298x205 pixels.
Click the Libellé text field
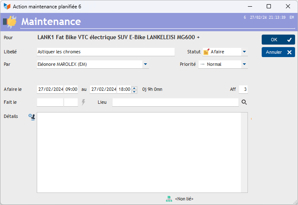[x=106, y=52]
